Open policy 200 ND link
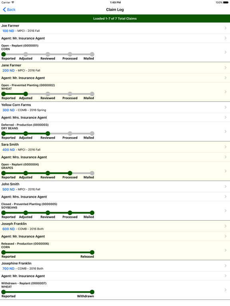 (8, 71)
